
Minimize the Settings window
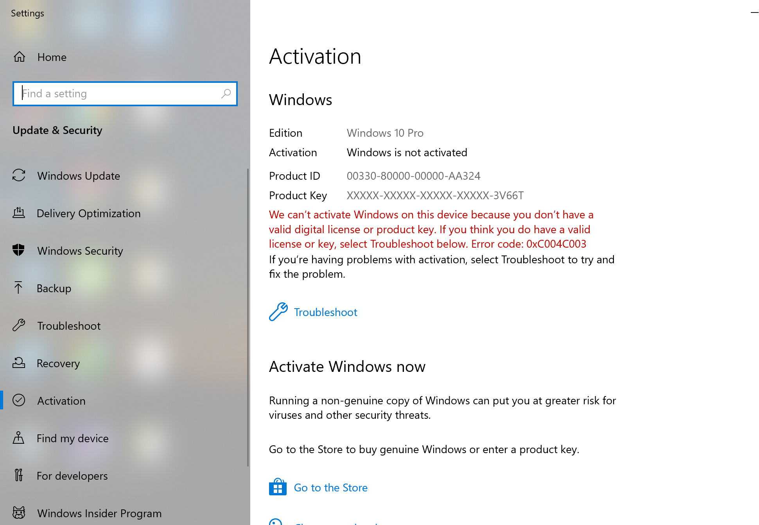click(754, 13)
